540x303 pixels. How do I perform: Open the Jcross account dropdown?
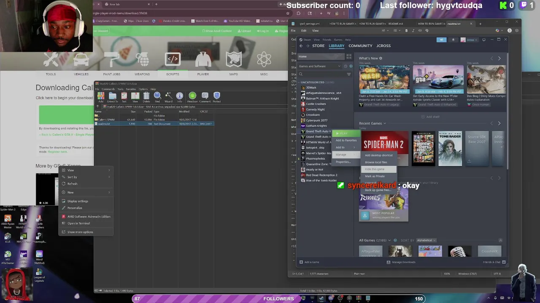tap(469, 40)
